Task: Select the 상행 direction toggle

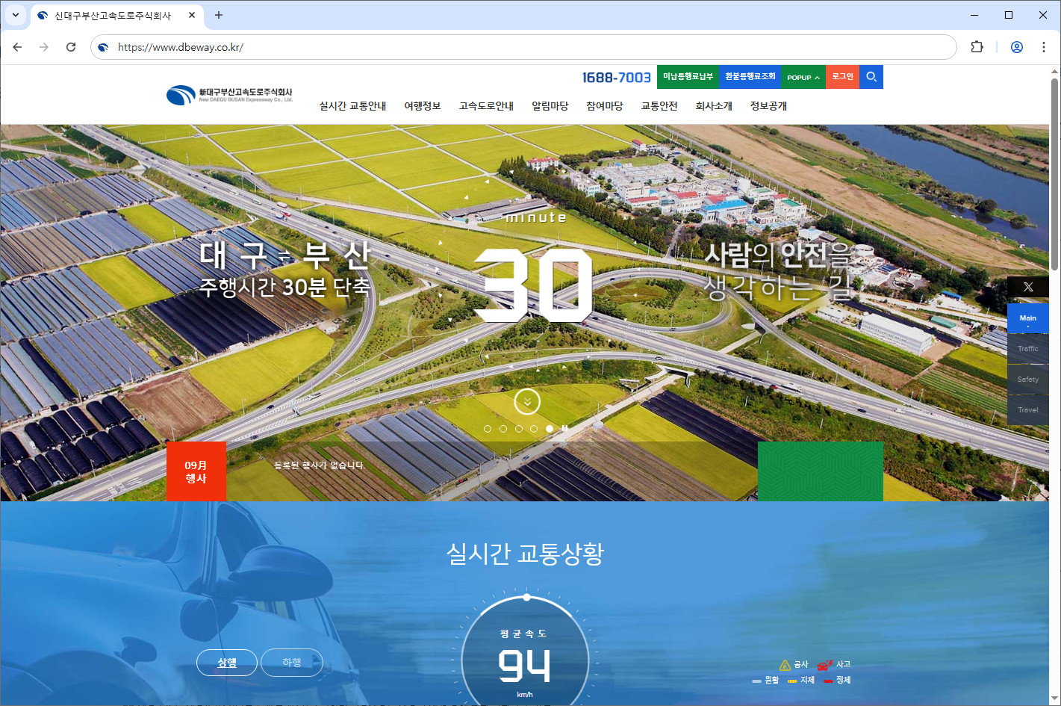Action: pos(226,662)
